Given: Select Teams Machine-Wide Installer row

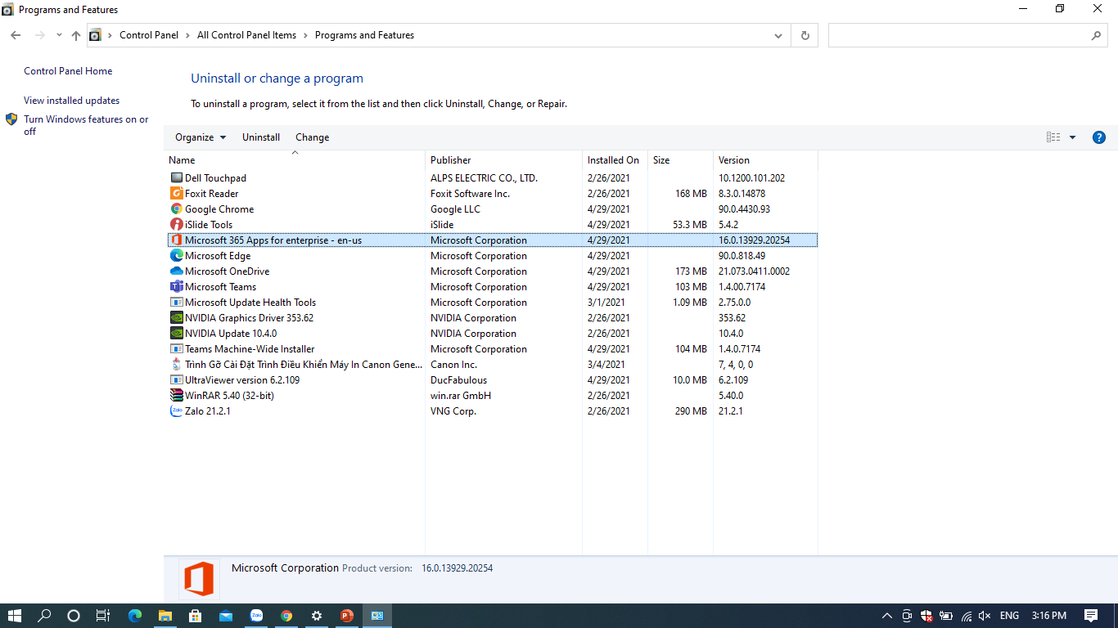Looking at the screenshot, I should pos(492,349).
